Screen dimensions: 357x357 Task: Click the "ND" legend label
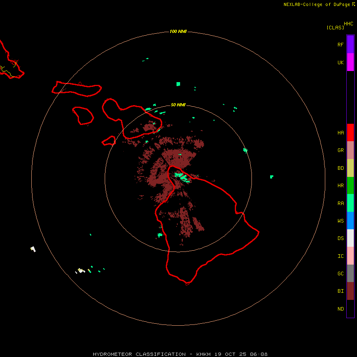(x=341, y=309)
